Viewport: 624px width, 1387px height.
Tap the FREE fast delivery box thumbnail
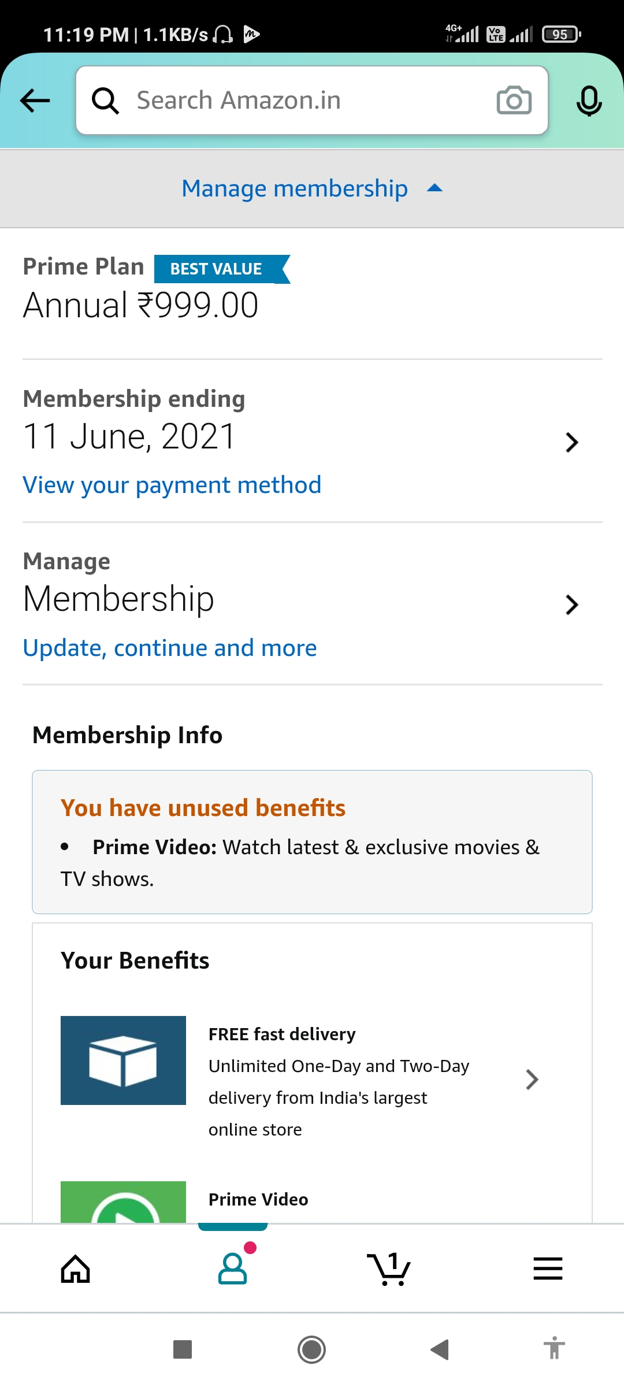(123, 1060)
